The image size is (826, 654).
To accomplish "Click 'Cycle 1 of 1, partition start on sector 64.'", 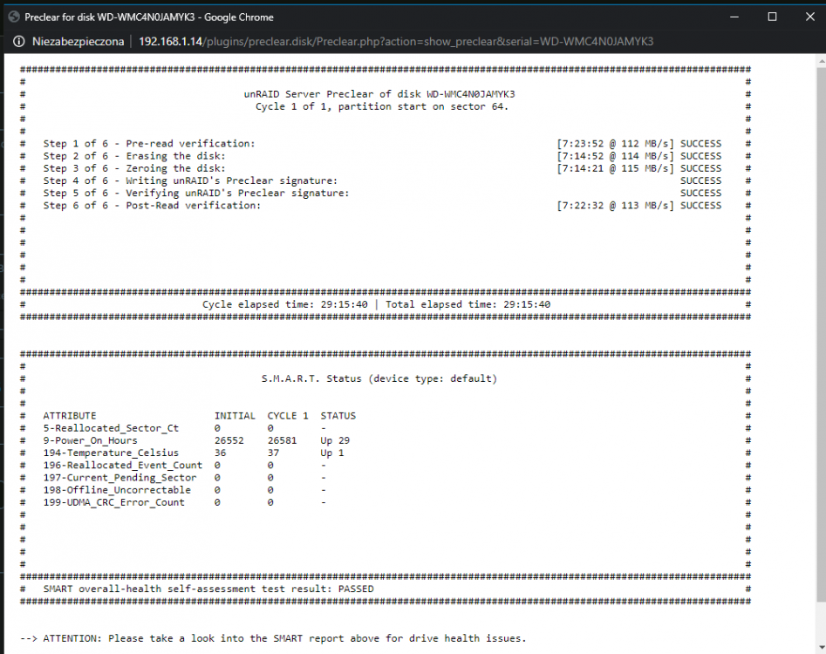I will click(x=382, y=106).
